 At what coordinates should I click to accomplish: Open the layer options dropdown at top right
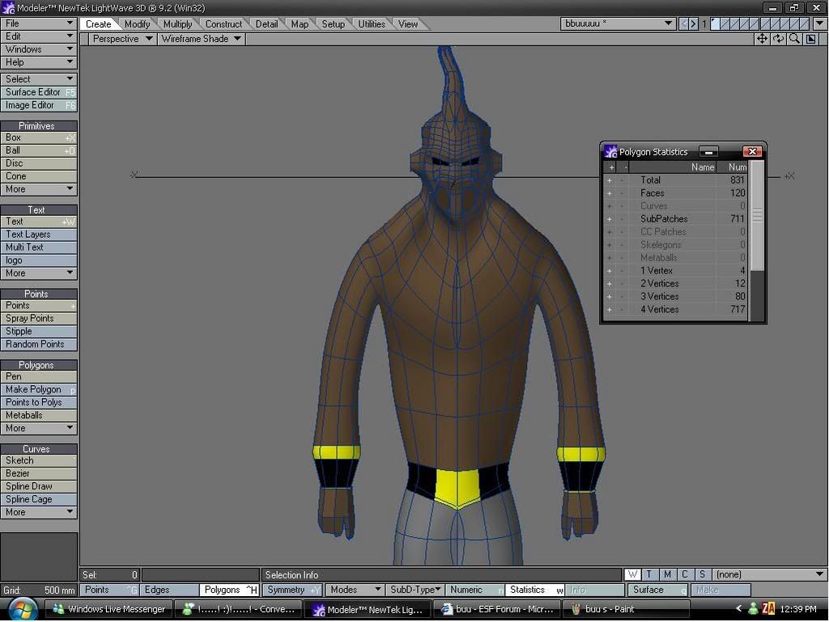pyautogui.click(x=819, y=23)
